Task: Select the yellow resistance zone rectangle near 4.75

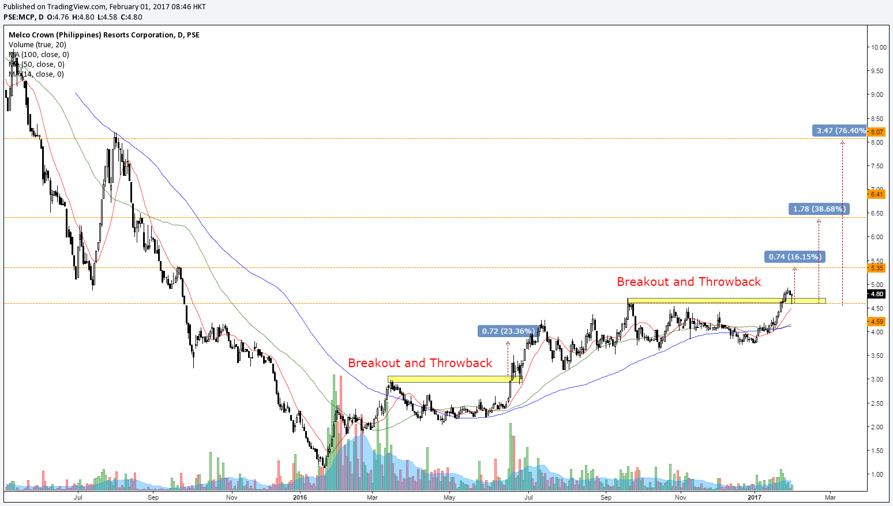Action: coord(727,300)
